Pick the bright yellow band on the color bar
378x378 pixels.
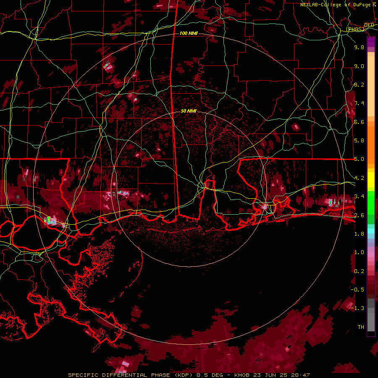click(371, 180)
